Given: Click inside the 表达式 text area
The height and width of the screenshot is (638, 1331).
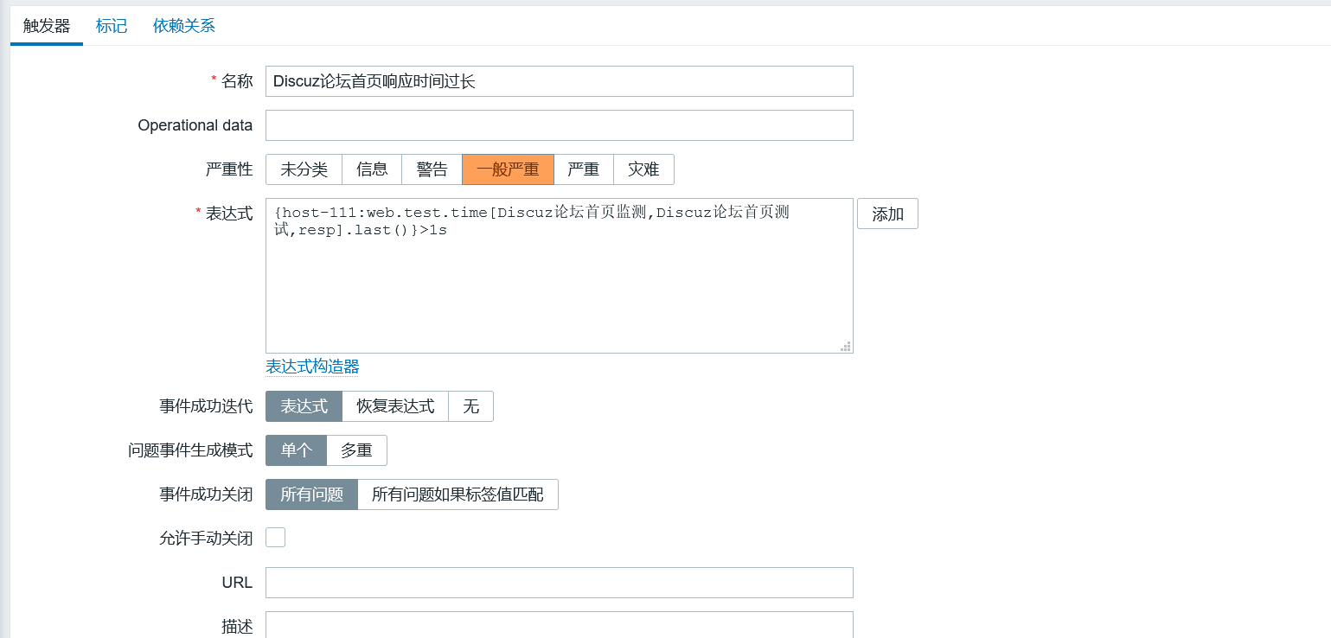Looking at the screenshot, I should [x=559, y=276].
